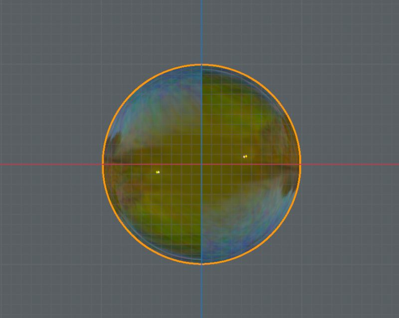Click the left specular highlight on the sphere
The width and height of the screenshot is (399, 318).
[158, 171]
